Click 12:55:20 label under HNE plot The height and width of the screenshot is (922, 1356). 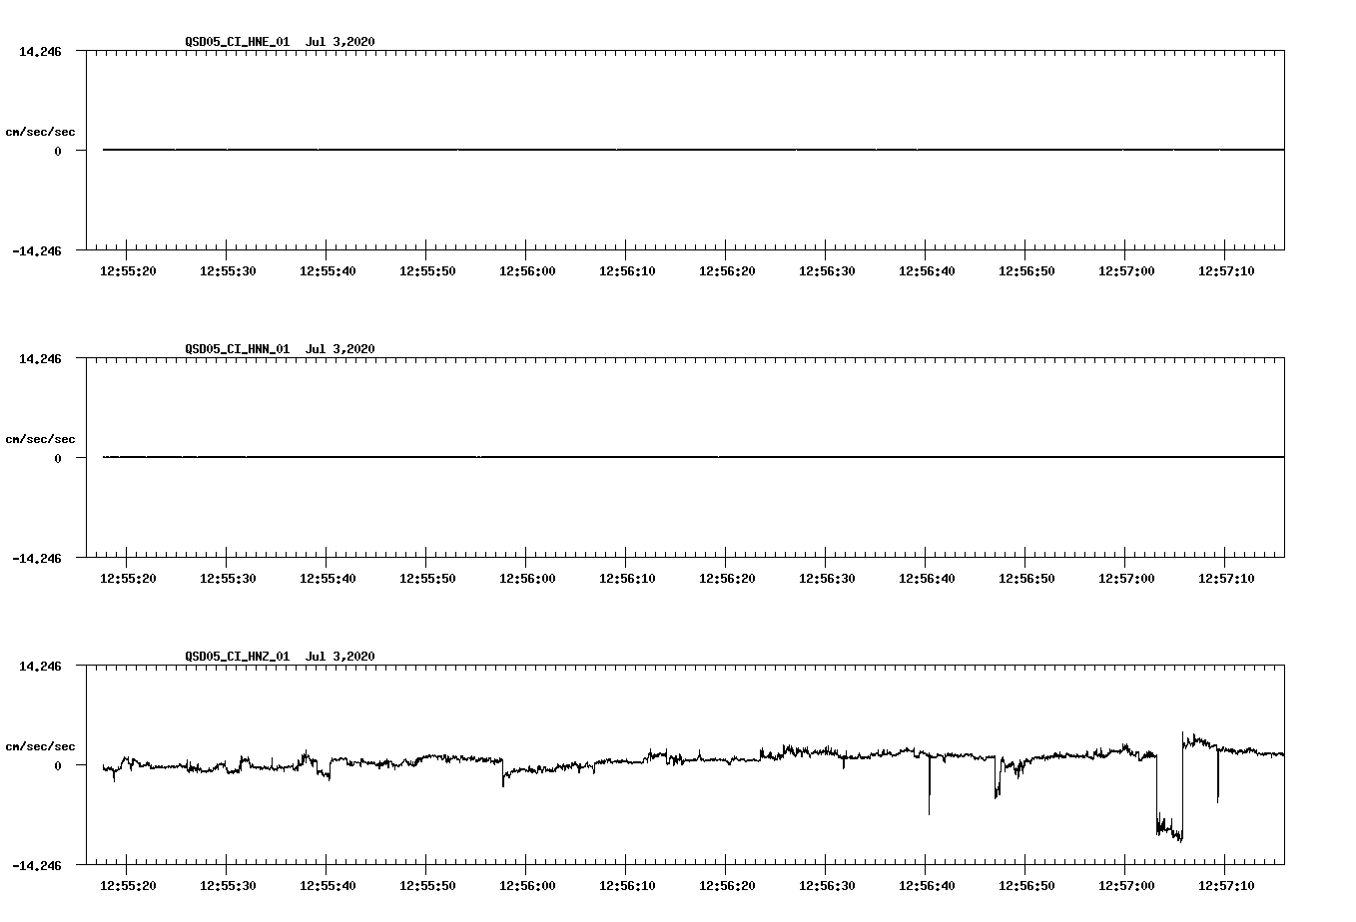[128, 271]
